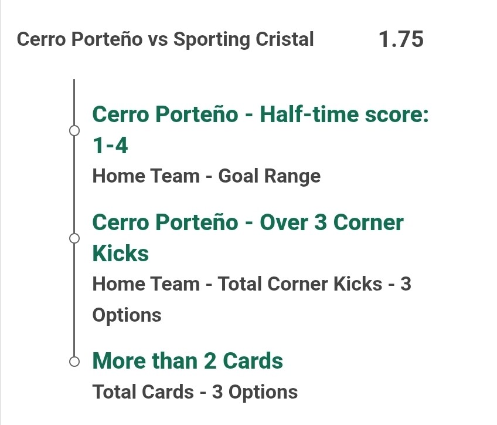The width and height of the screenshot is (497, 425).
Task: Click the More than 2 Cards circle marker
Action: coord(74,362)
